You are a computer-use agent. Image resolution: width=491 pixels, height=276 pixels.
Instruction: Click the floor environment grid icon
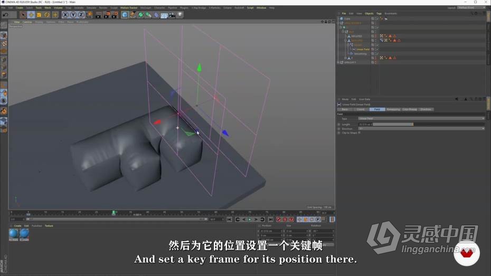pos(164,15)
